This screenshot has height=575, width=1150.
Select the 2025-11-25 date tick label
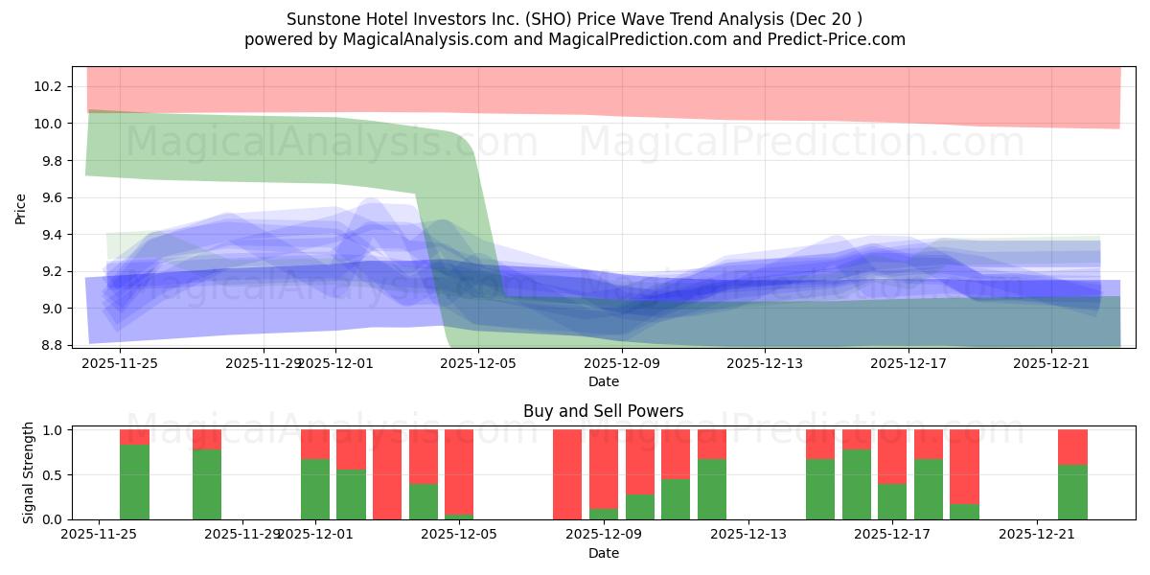coord(121,363)
